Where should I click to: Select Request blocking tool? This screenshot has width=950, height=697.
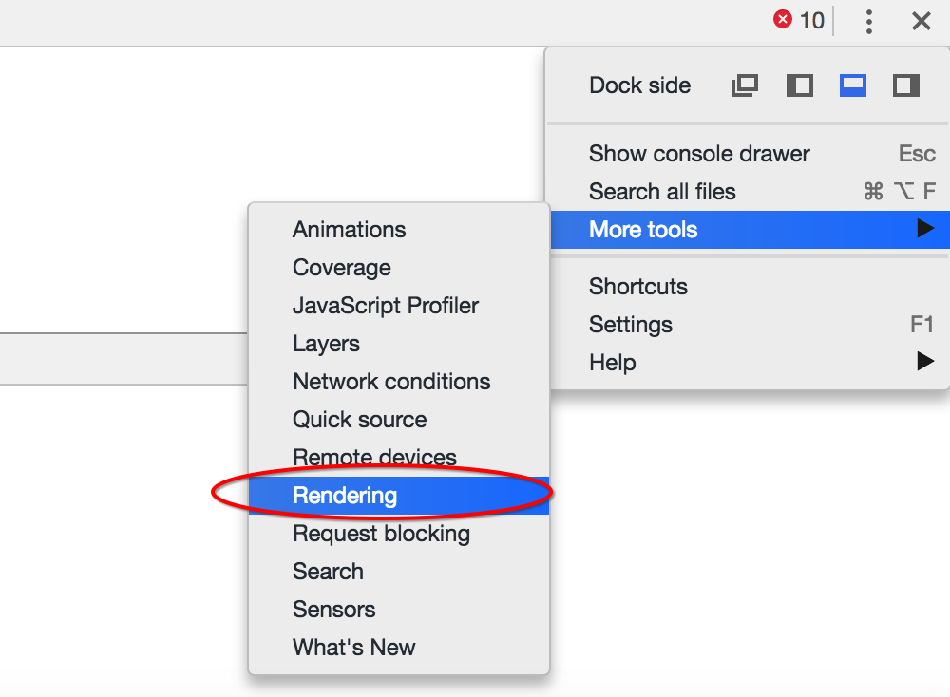click(381, 534)
